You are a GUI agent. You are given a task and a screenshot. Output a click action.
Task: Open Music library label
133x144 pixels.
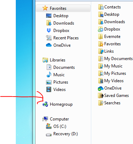(59, 75)
